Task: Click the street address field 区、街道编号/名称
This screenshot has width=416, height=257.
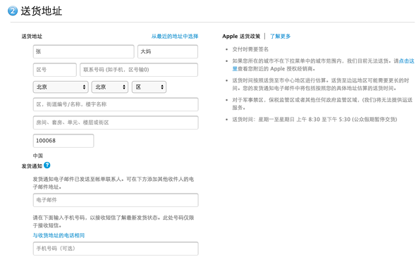Action: [x=116, y=104]
